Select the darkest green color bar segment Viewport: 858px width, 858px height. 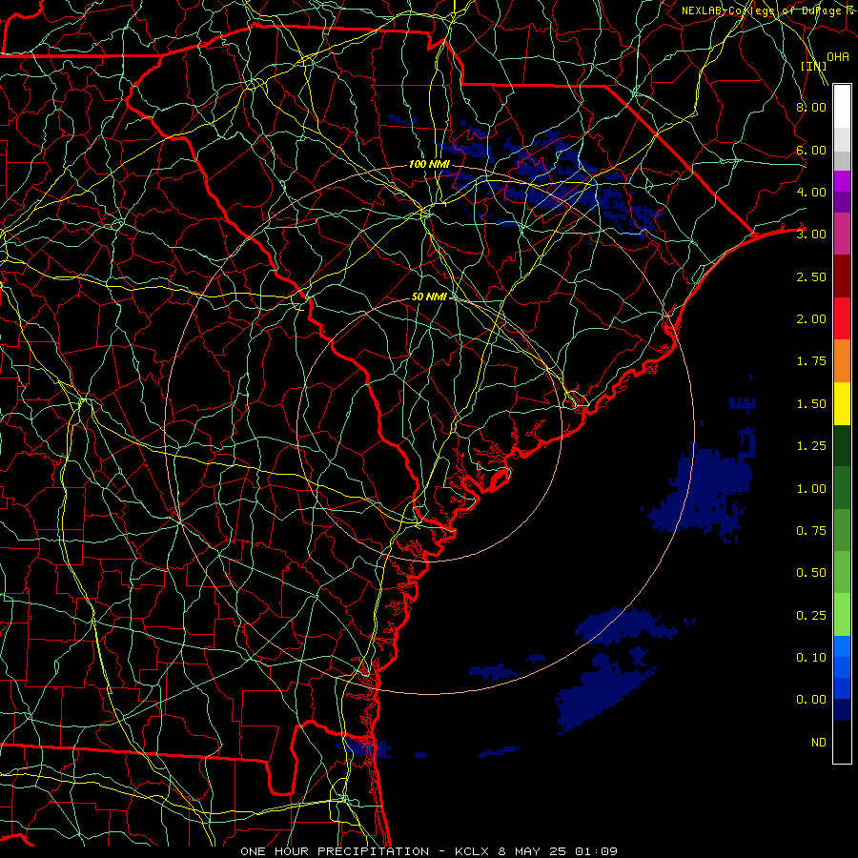pos(842,445)
